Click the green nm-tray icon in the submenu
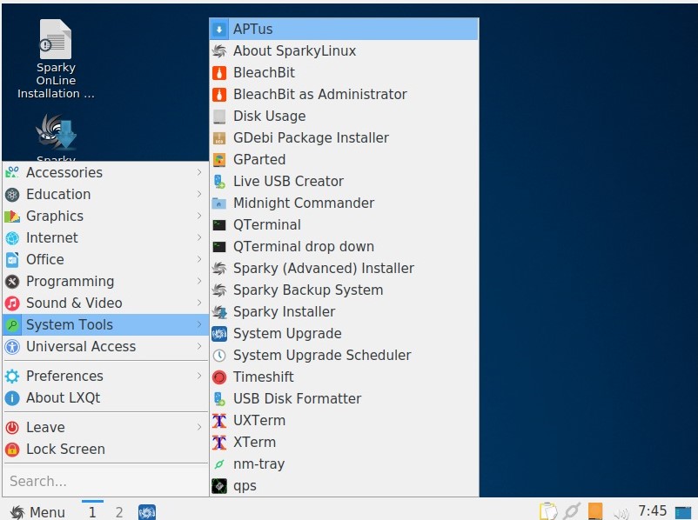This screenshot has width=698, height=520. click(219, 464)
